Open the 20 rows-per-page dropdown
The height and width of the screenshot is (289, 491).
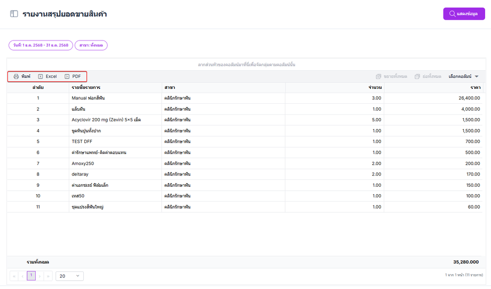pyautogui.click(x=69, y=276)
